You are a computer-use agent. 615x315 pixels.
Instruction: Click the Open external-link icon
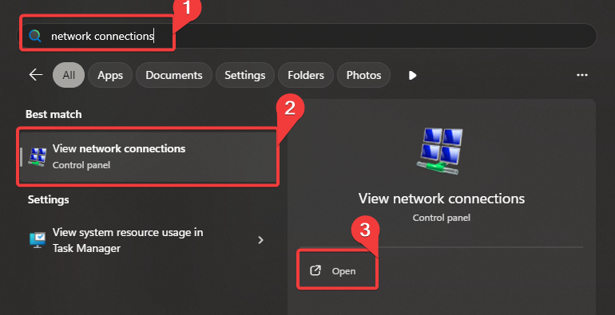(x=315, y=270)
